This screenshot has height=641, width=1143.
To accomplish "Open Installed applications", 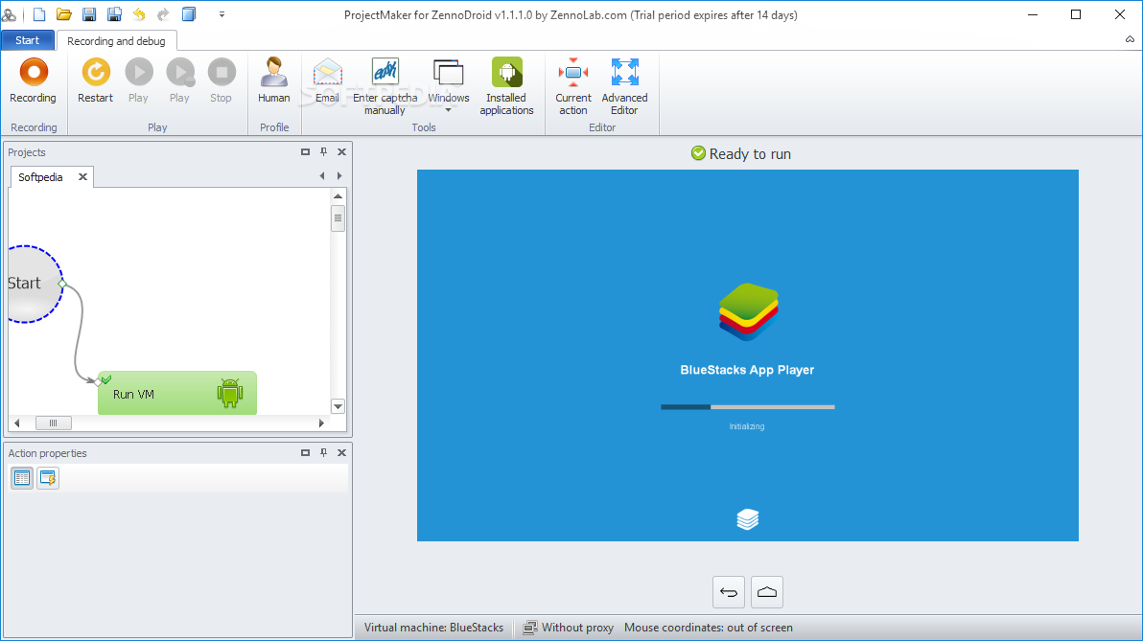I will click(506, 86).
